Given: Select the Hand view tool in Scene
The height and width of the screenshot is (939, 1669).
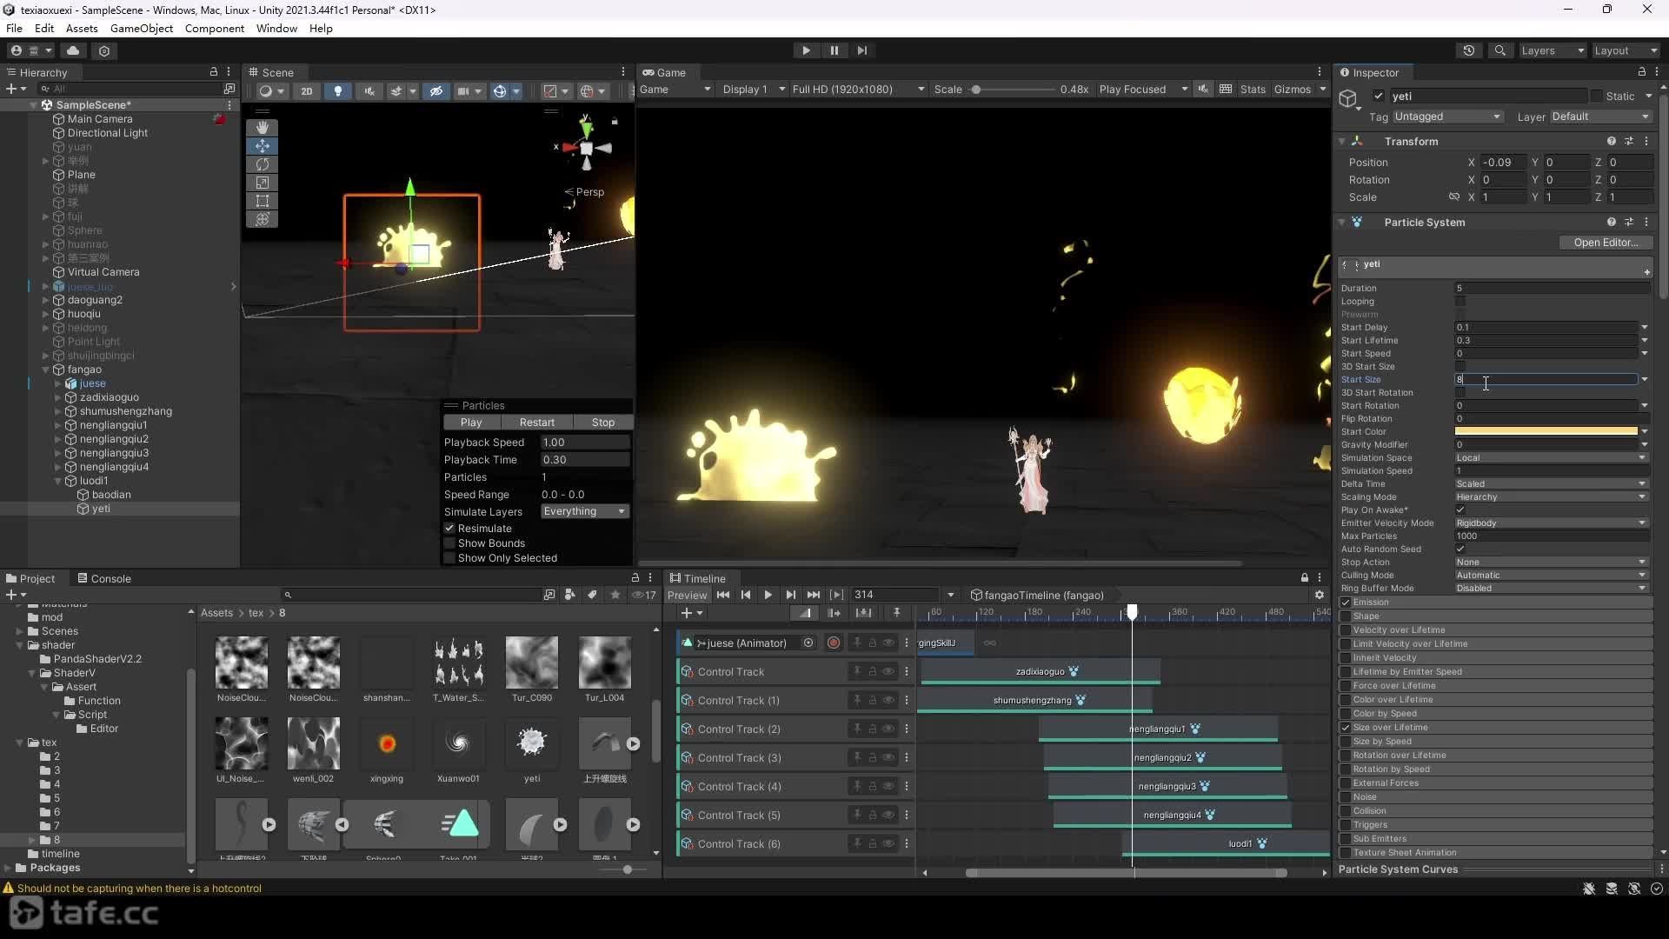Looking at the screenshot, I should click(x=262, y=128).
